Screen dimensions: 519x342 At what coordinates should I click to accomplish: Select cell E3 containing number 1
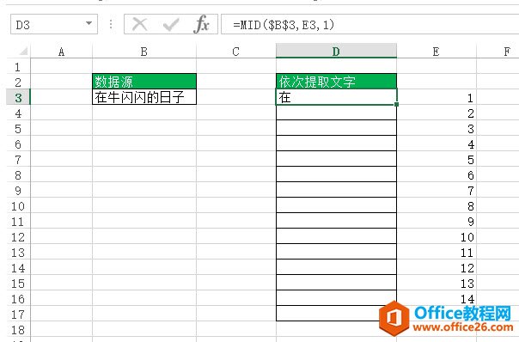point(437,97)
